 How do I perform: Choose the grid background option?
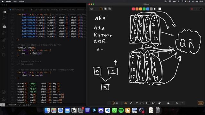(x=105, y=9)
